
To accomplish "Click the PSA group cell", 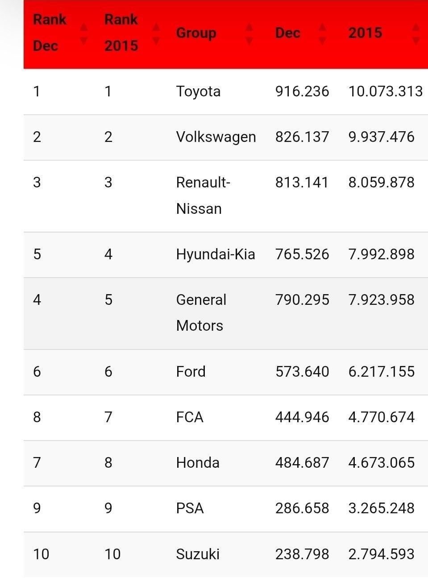I will pos(190,508).
